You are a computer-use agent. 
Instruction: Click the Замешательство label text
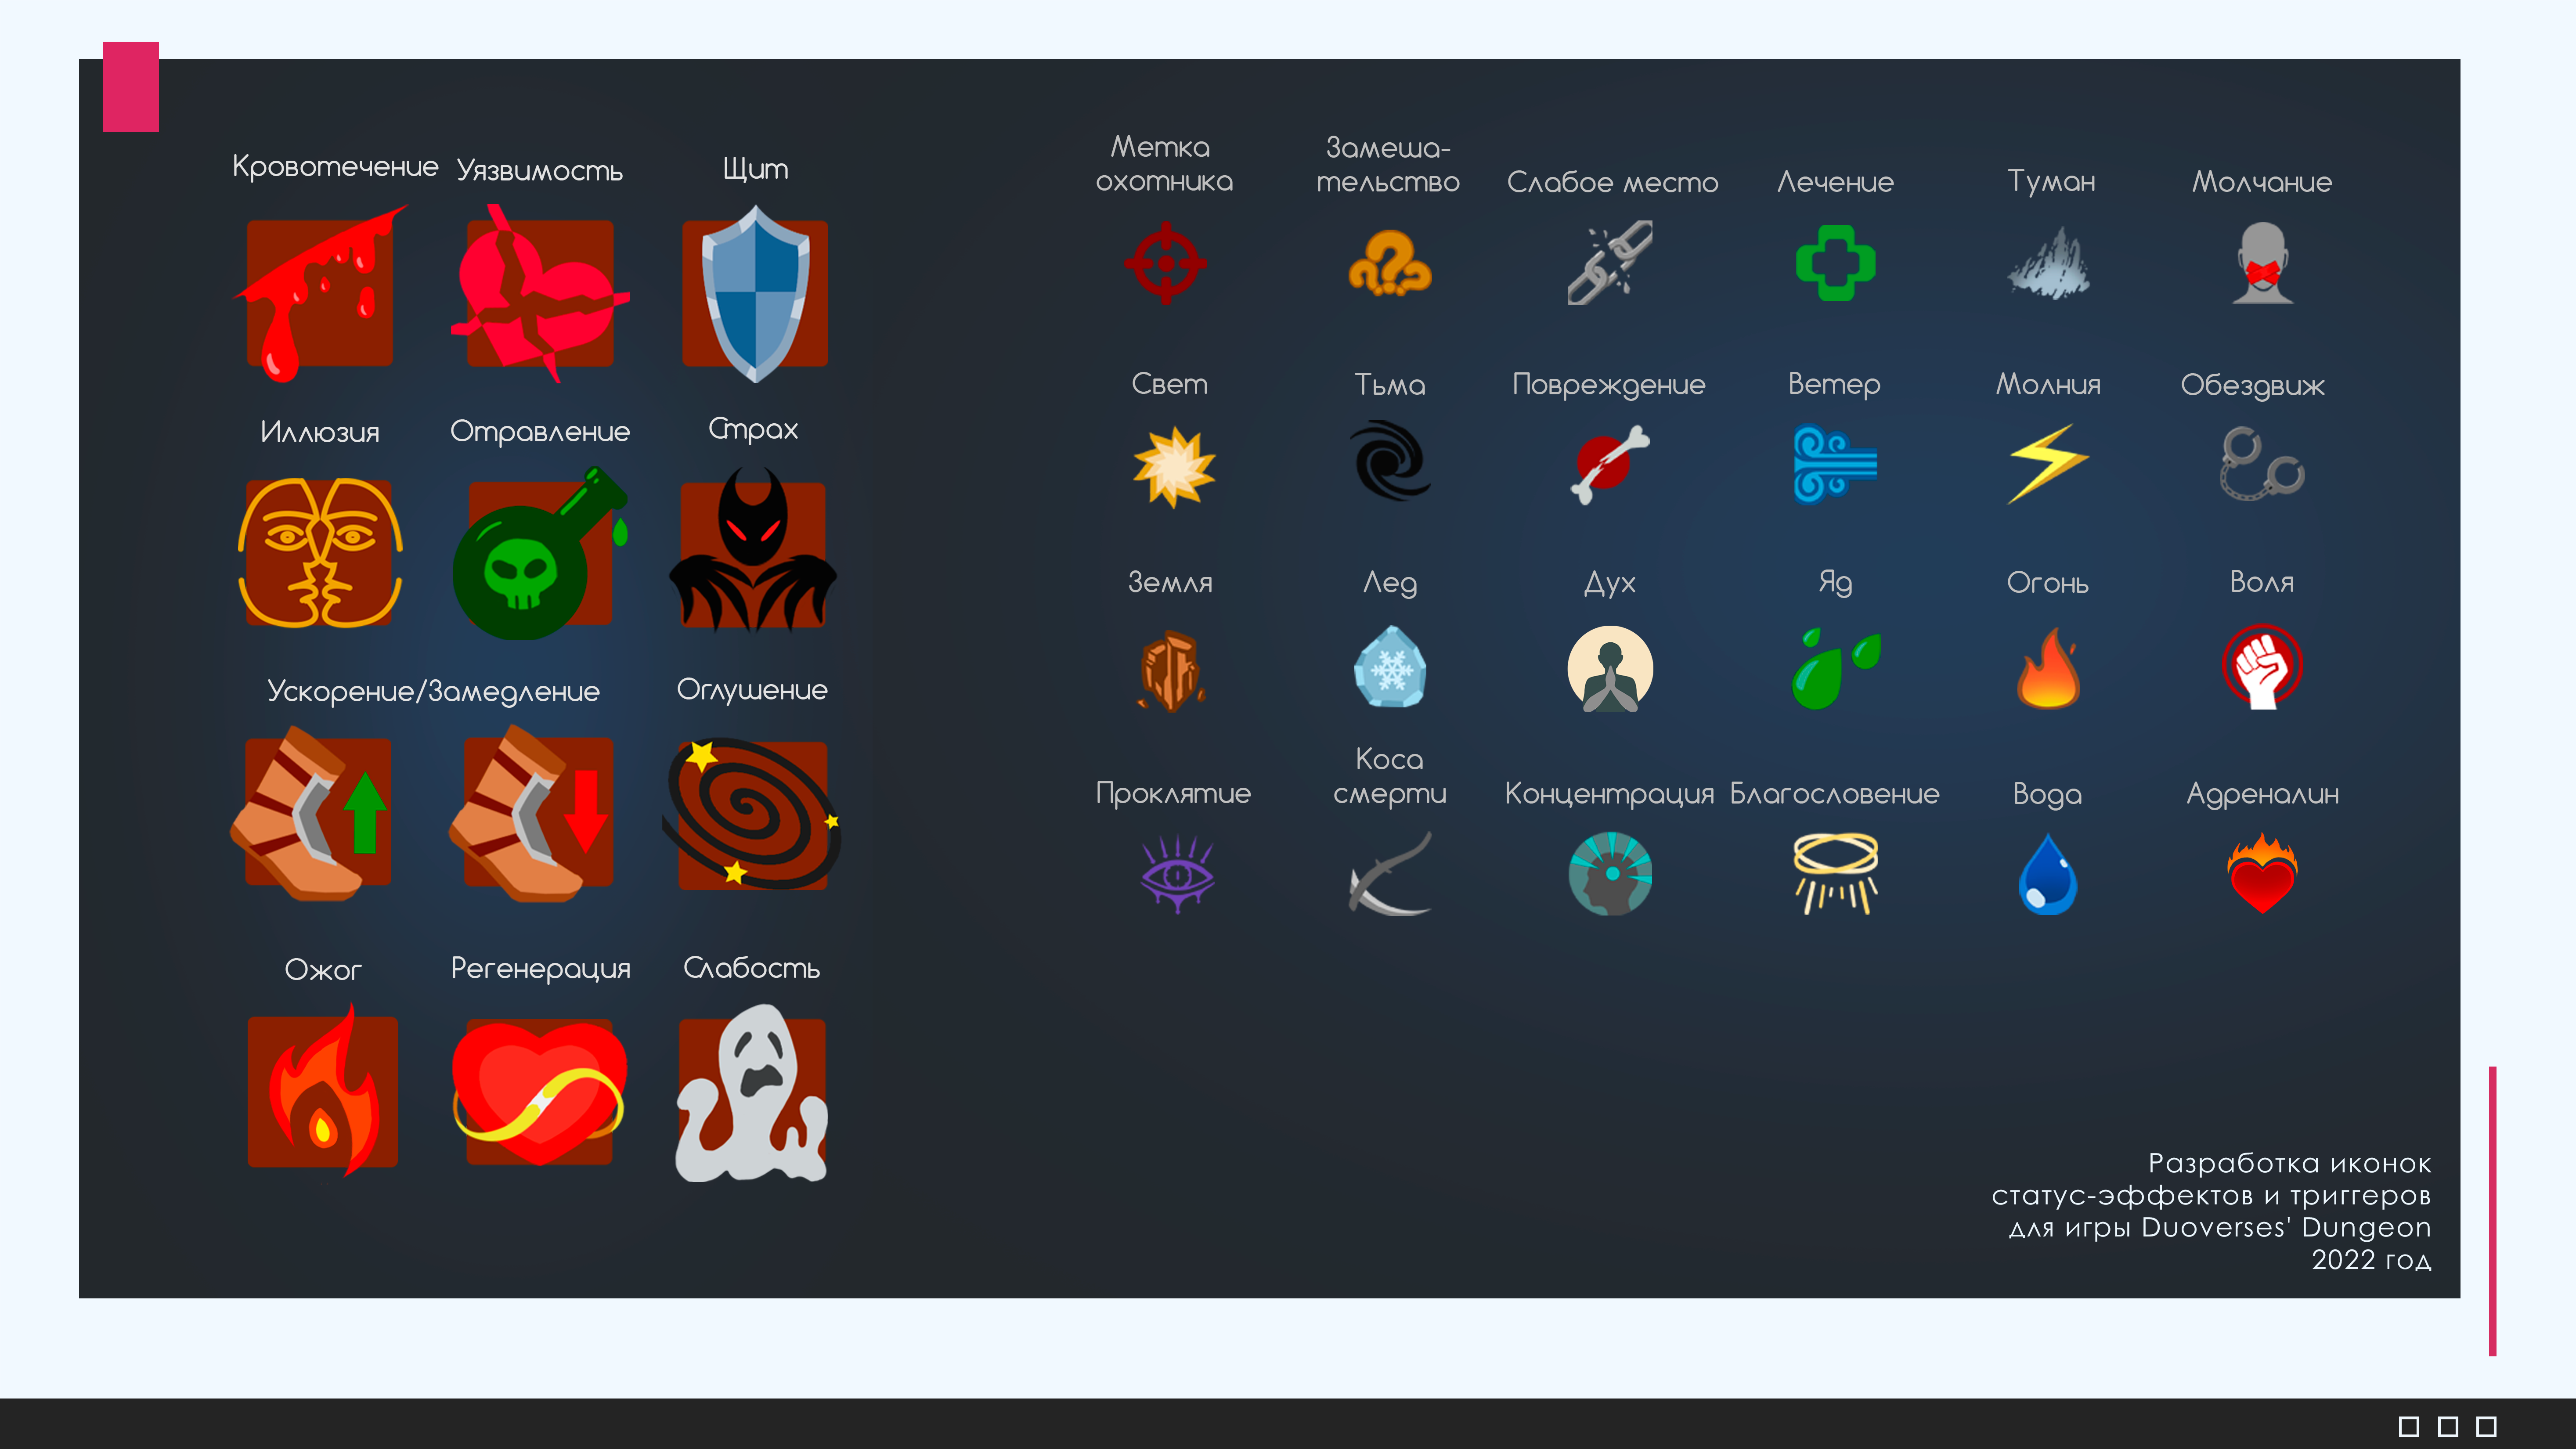(1388, 165)
